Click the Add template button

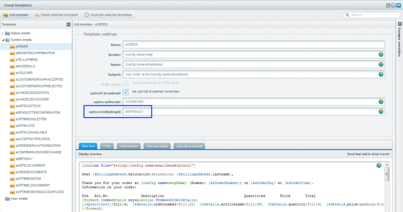16,15
